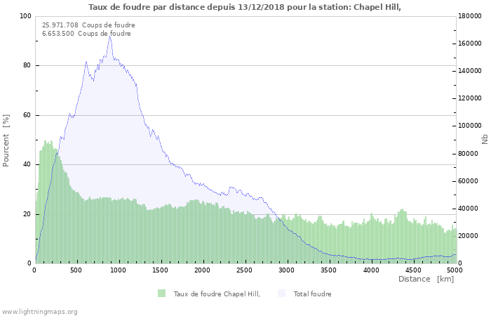Screen dimensions: 491x316
Task: Click the 1000 tick on the distance axis
Action: (x=119, y=270)
